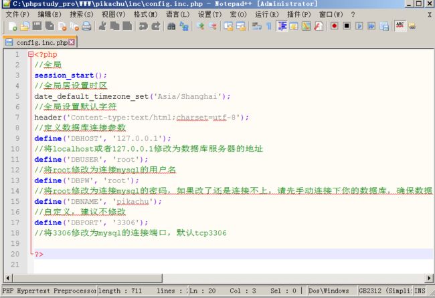Click the date_default_timezone_set line
Screen dimensions: 435x298
tap(133, 96)
